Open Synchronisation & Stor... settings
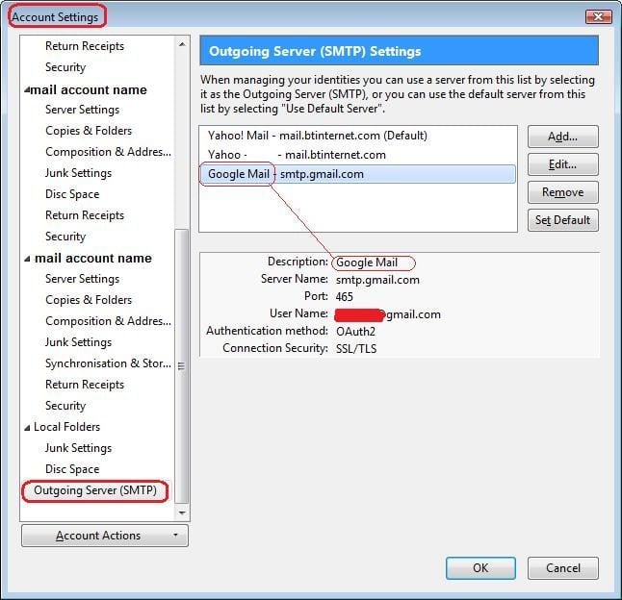 click(108, 363)
